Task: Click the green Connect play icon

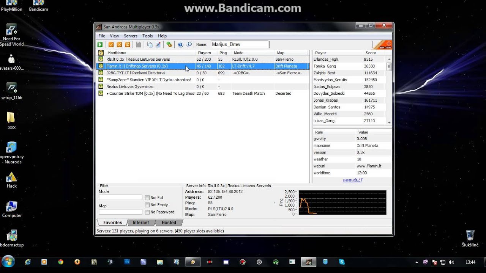Action: [100, 45]
